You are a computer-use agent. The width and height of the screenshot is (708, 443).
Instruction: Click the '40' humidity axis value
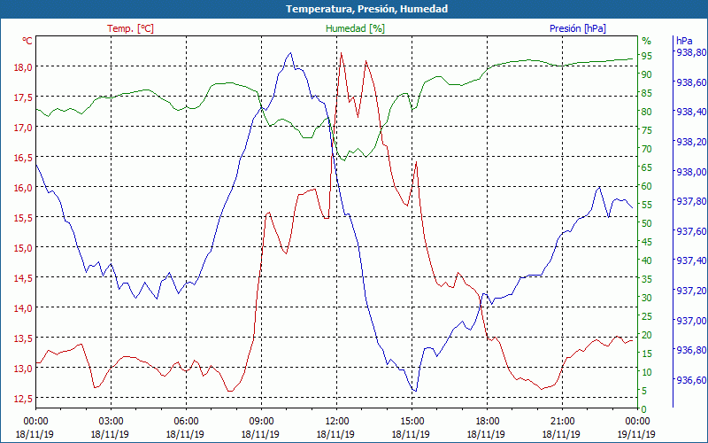647,260
